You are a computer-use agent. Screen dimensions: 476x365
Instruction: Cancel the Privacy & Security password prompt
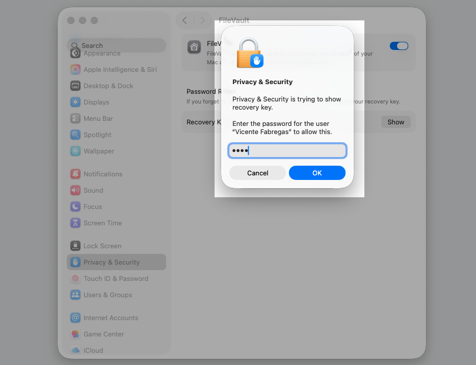[x=257, y=173]
